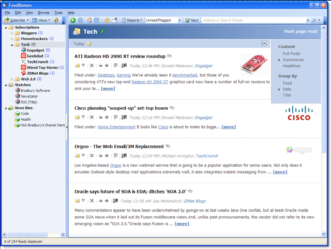331x249 pixels.
Task: Group items by Feed
Action: pos(287,83)
